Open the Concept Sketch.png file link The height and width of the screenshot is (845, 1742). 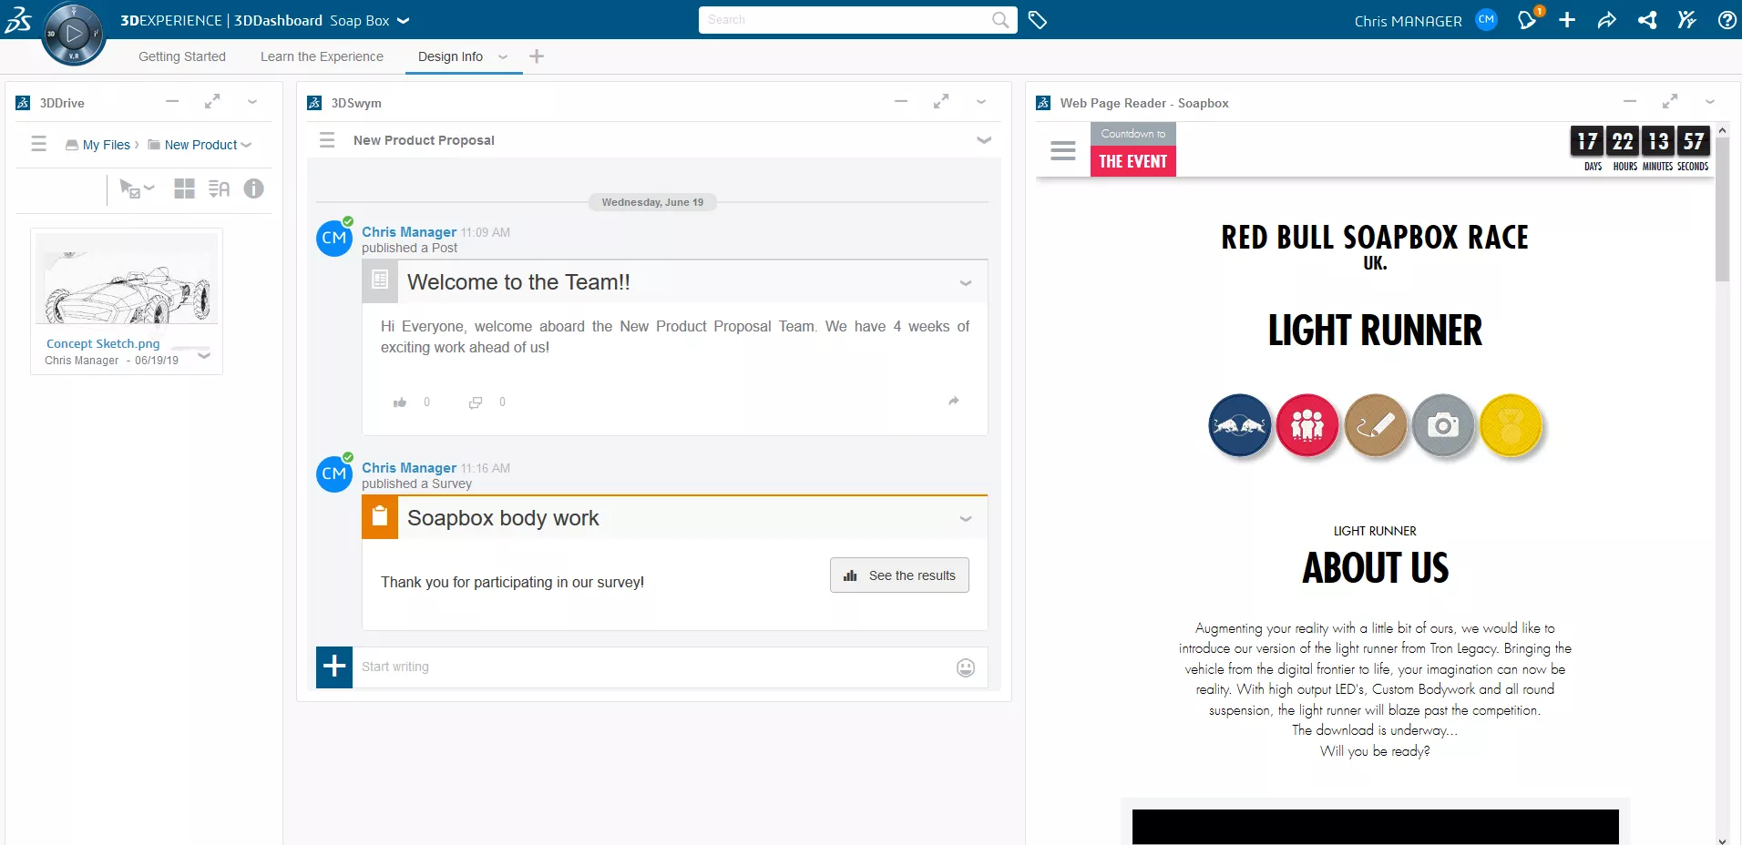tap(102, 343)
